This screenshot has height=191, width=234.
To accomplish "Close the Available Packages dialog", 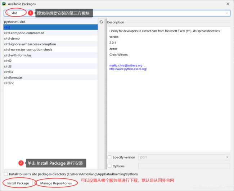I will 228,4.
